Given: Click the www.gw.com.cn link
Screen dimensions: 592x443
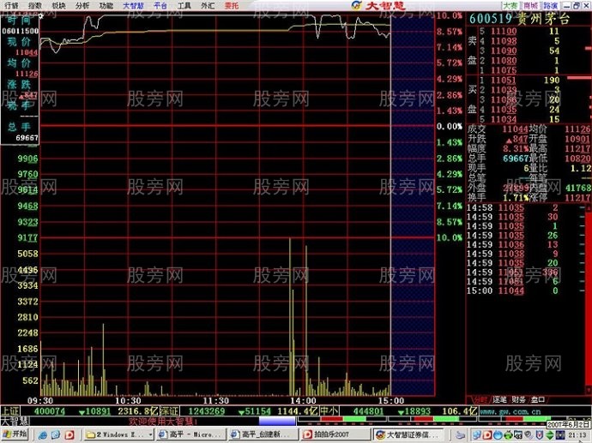Looking at the screenshot, I should pyautogui.click(x=510, y=411).
